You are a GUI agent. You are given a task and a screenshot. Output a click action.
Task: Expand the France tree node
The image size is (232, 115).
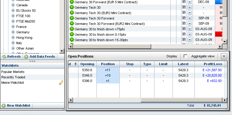pyautogui.click(x=13, y=27)
